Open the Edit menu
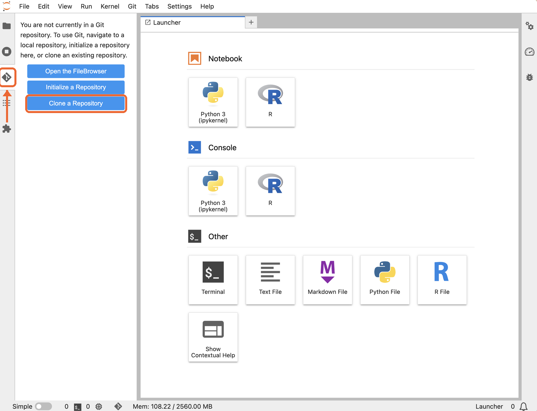Screen dimensions: 537x411 [44, 6]
